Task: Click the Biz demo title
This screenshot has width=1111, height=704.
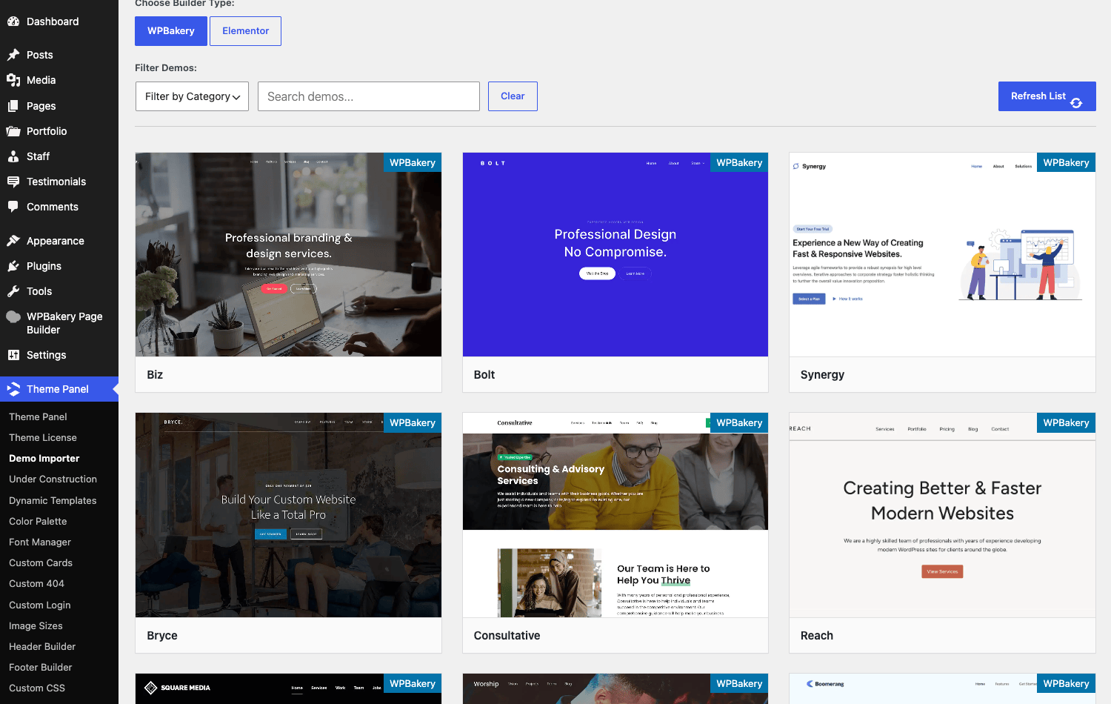Action: coord(155,375)
